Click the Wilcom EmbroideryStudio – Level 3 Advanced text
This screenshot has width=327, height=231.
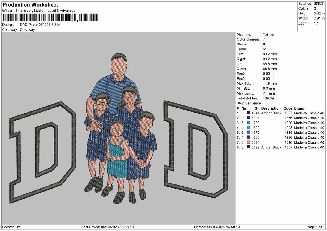[39, 11]
